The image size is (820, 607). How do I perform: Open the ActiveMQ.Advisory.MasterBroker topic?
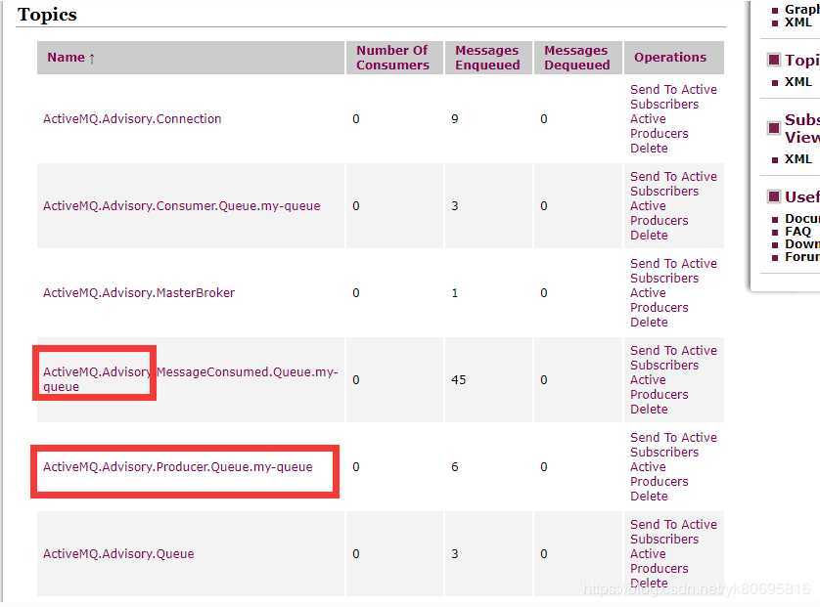click(139, 292)
